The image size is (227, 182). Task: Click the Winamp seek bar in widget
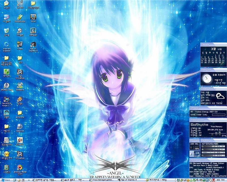(218, 115)
